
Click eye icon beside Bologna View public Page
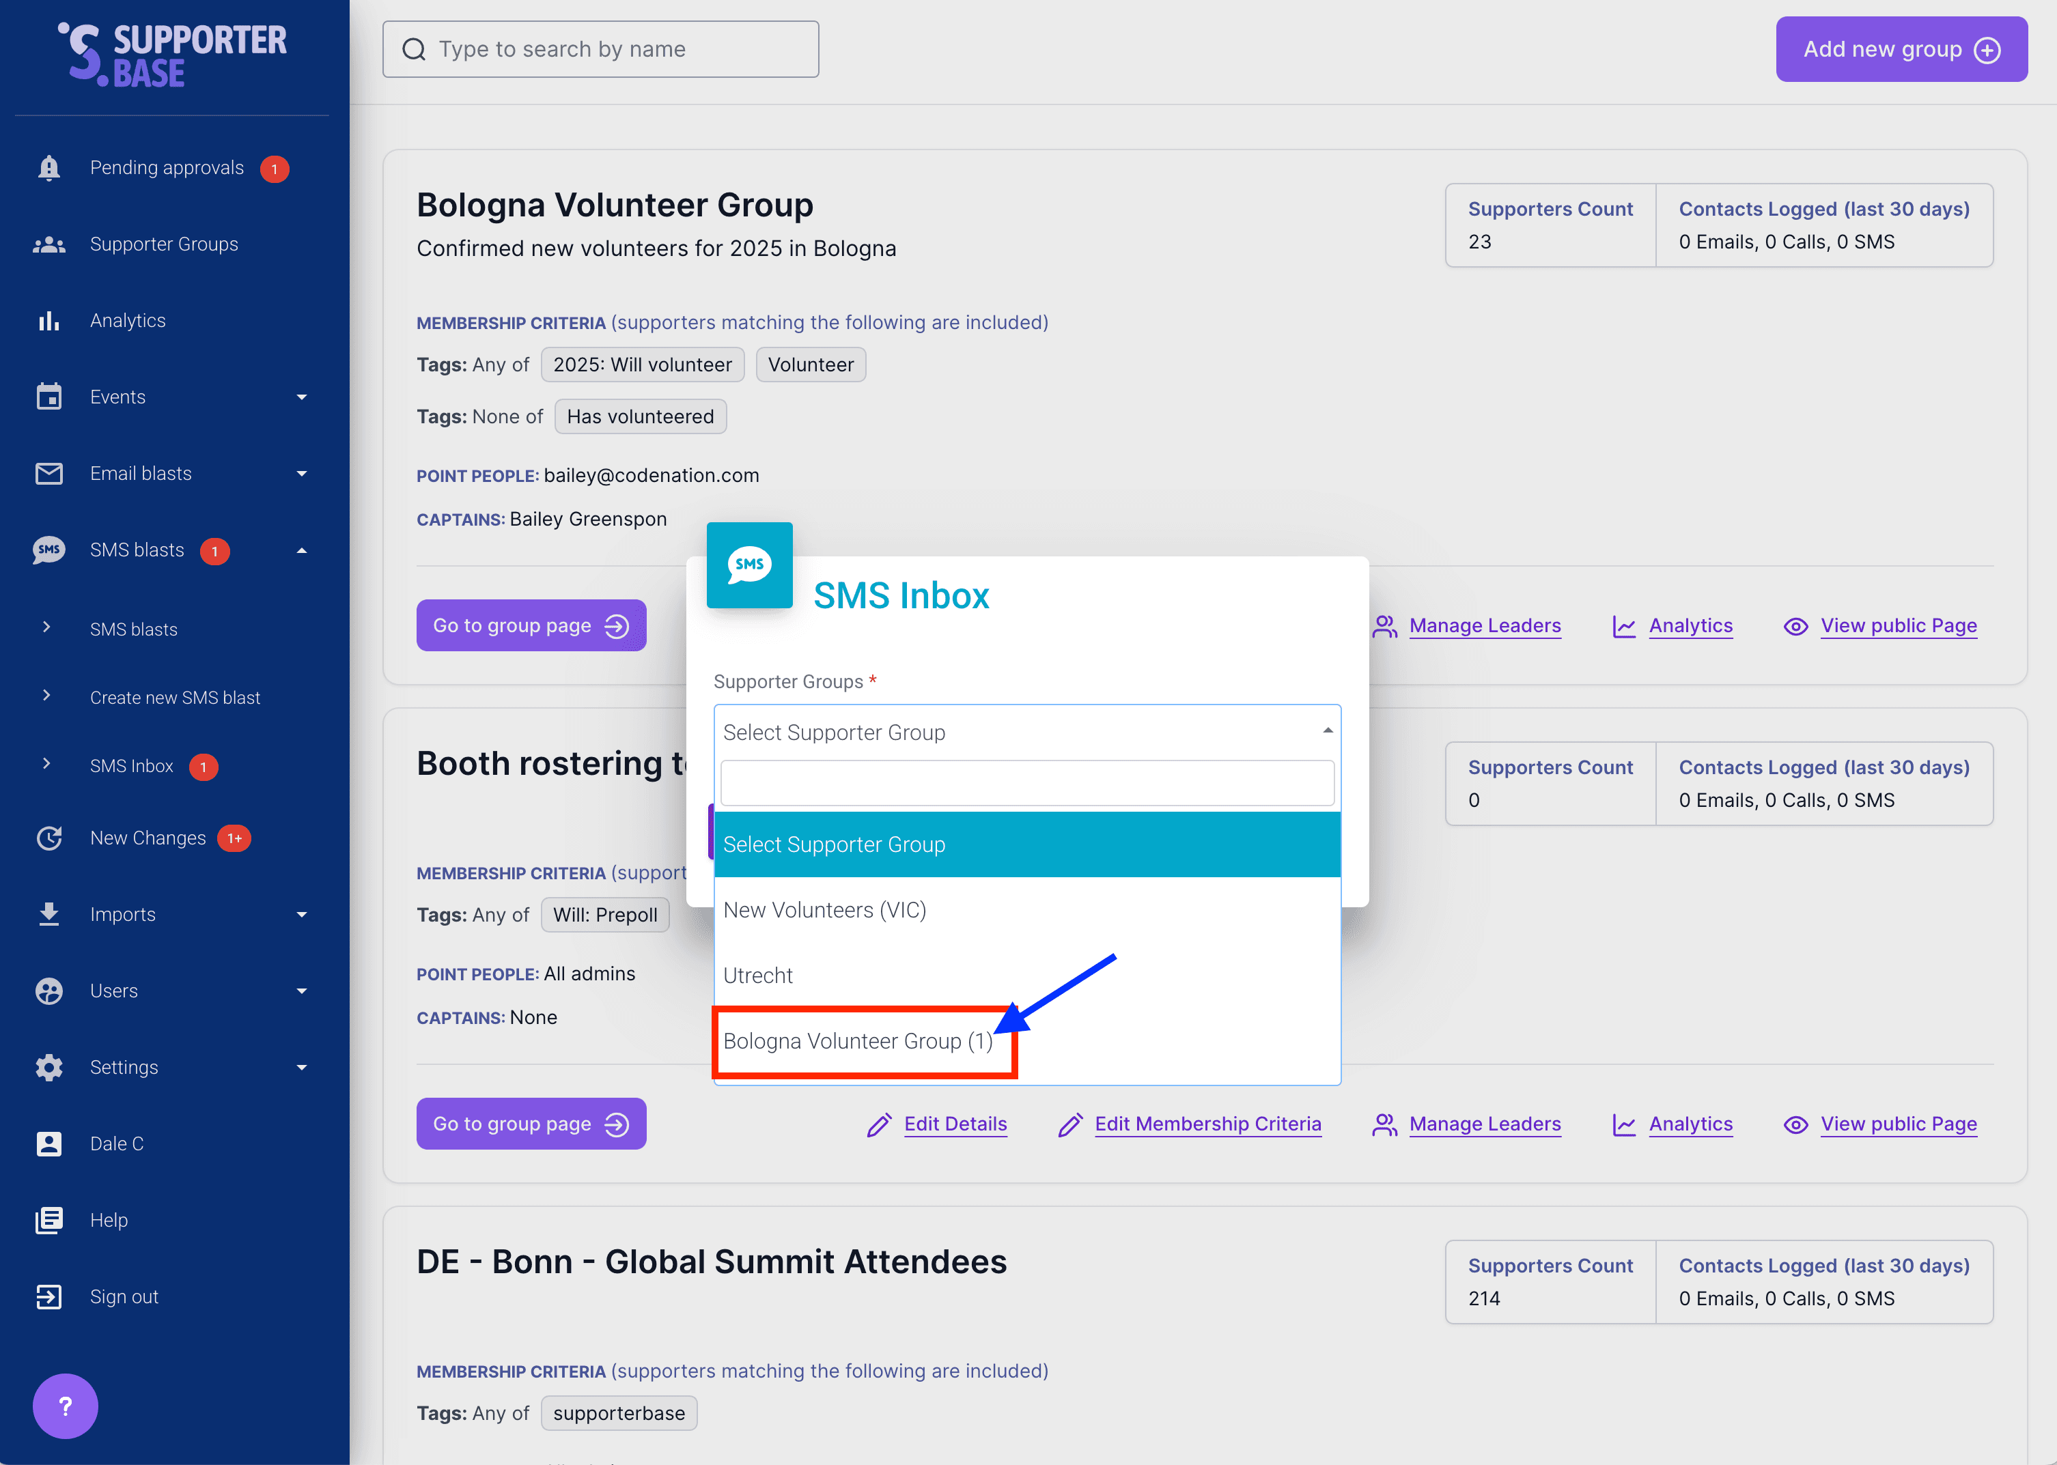pos(1795,626)
